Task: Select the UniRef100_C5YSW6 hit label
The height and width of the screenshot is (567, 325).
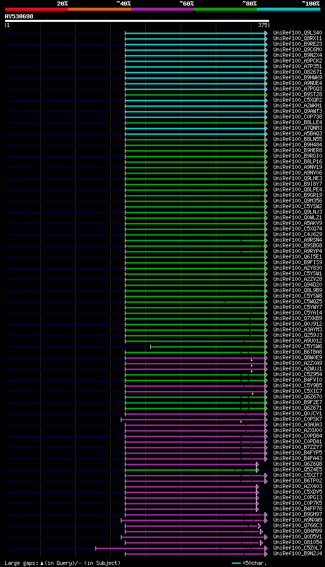Action: pos(298,347)
